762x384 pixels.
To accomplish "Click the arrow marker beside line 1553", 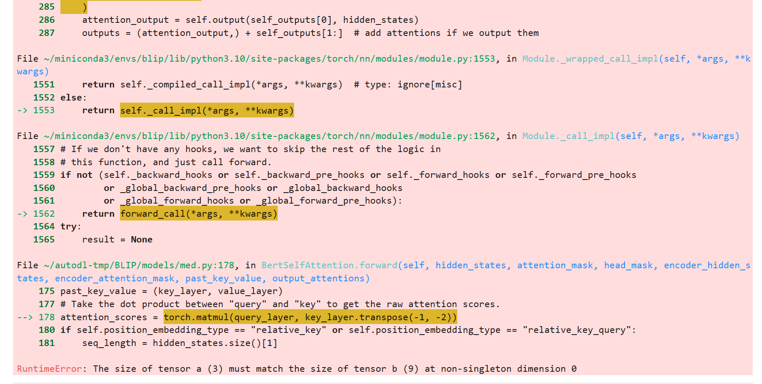I will click(x=22, y=110).
